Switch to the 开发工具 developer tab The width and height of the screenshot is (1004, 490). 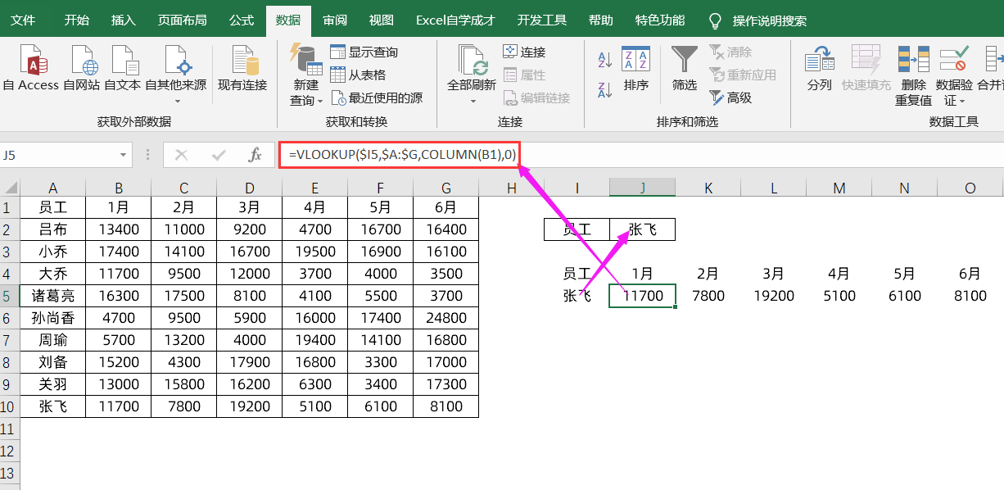click(542, 20)
